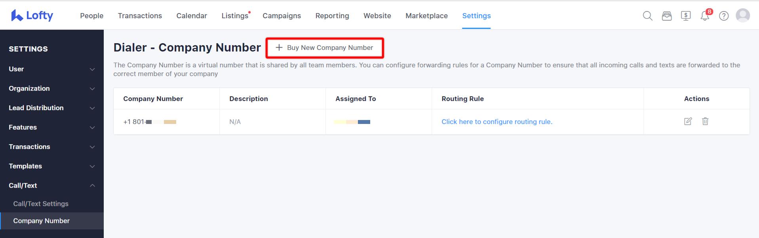Click the dialer headset icon in top bar
759x238 pixels.
coord(667,15)
